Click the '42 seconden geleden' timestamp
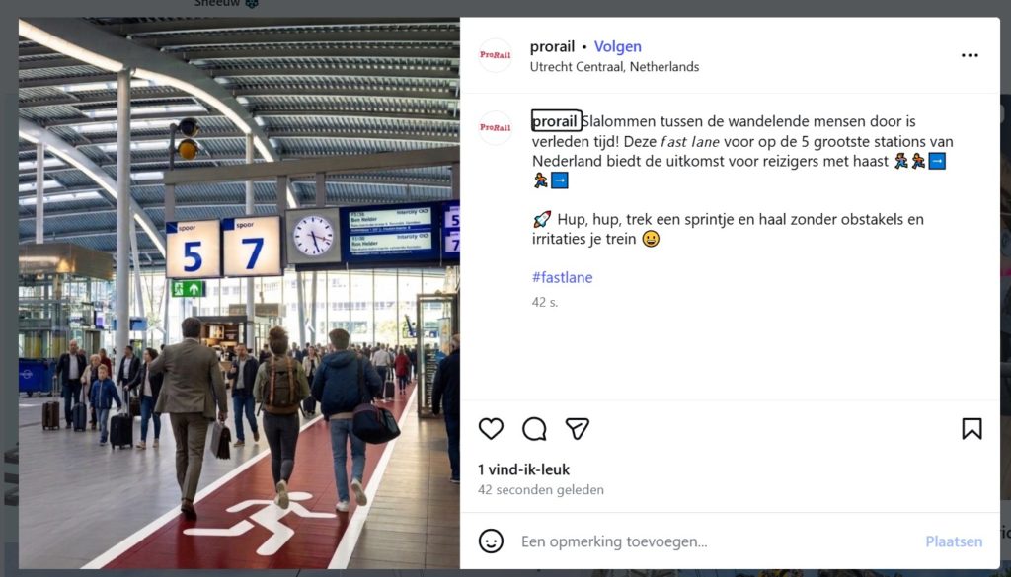This screenshot has width=1011, height=577. (541, 490)
